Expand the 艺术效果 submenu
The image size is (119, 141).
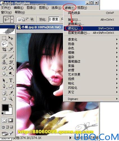click(91, 74)
